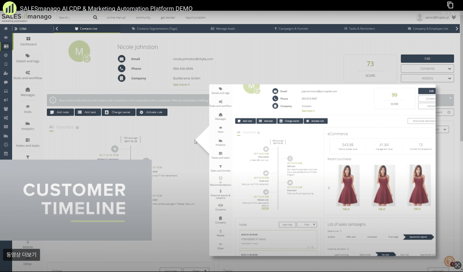The image size is (463, 272).
Task: Expand See more in popup preview
Action: point(308,111)
